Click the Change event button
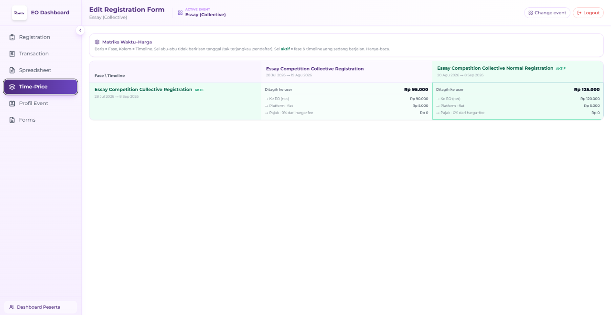 547,13
